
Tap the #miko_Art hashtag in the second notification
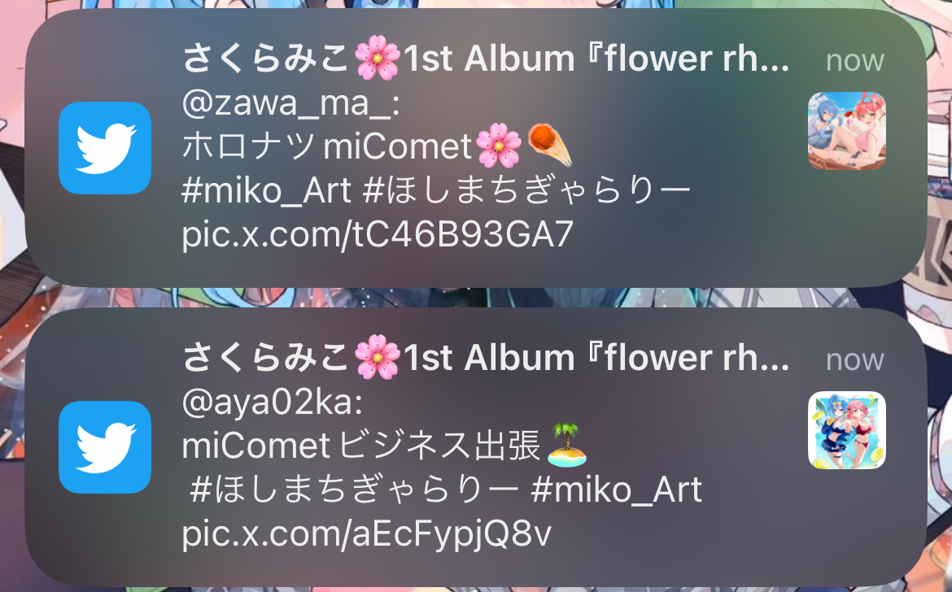coord(616,490)
